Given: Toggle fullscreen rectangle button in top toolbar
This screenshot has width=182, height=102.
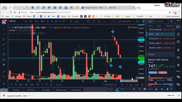Looking at the screenshot, I should click(114, 21).
